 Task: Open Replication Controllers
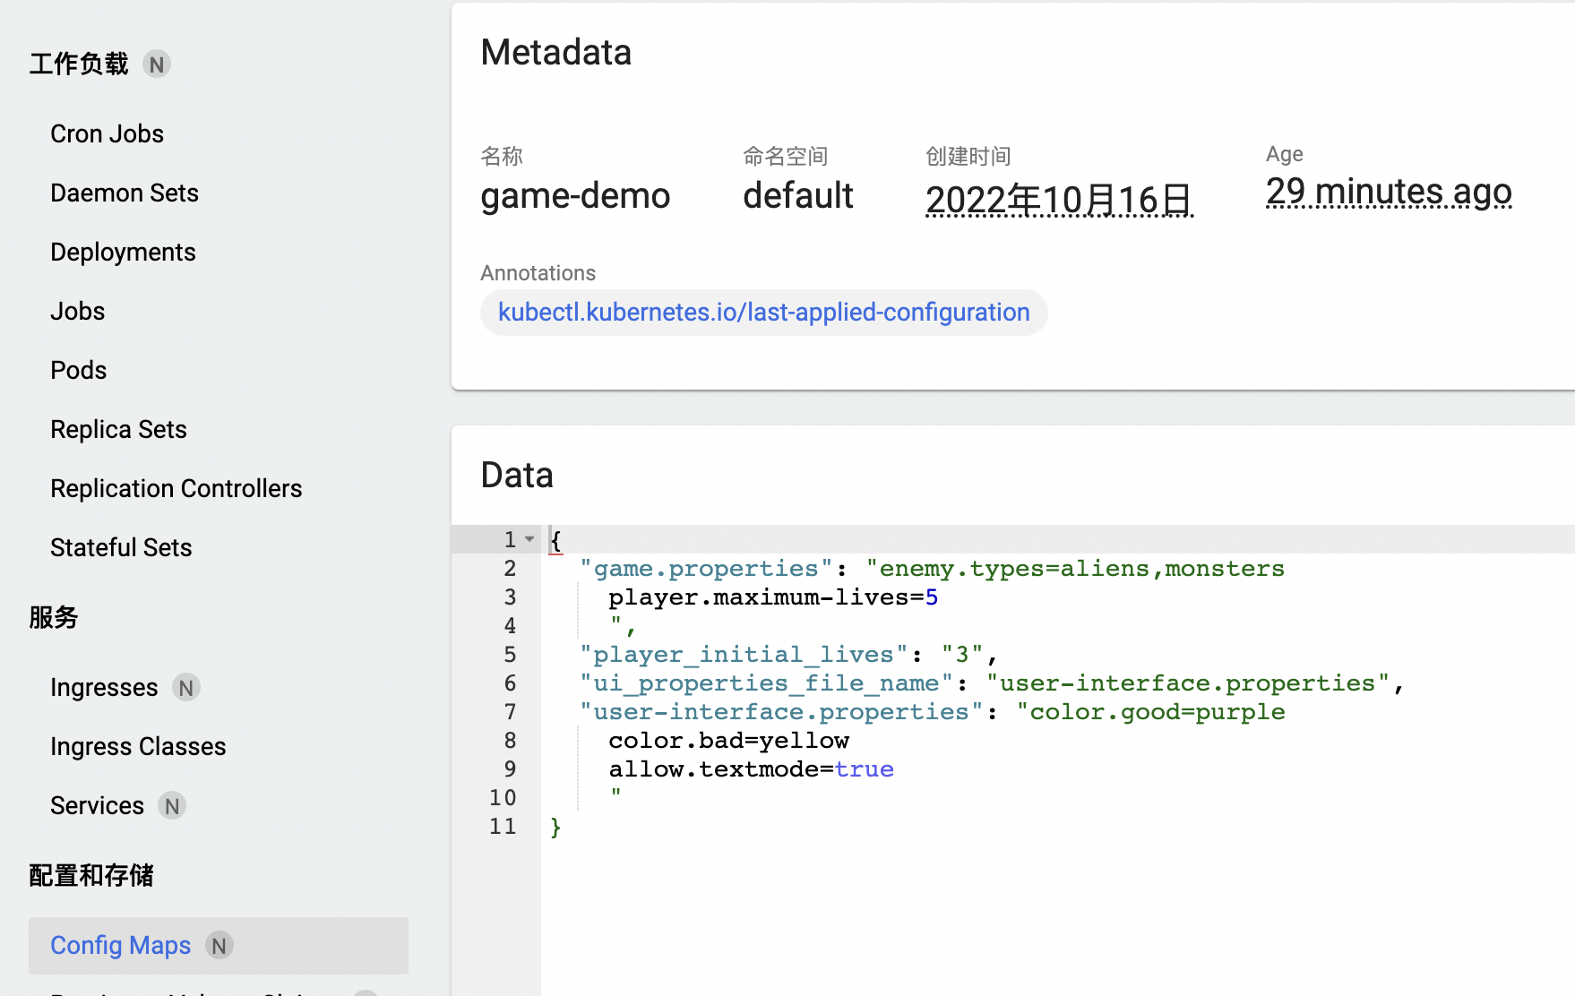tap(176, 487)
